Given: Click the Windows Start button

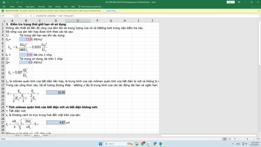Looking at the screenshot, I should pos(100,144).
